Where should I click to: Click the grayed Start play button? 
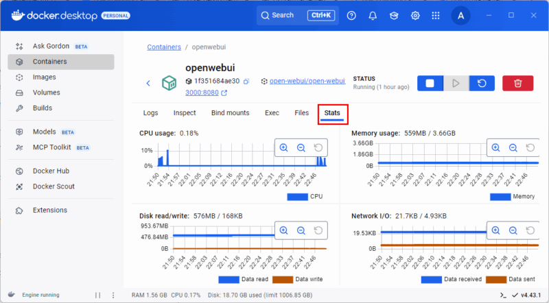pyautogui.click(x=456, y=83)
